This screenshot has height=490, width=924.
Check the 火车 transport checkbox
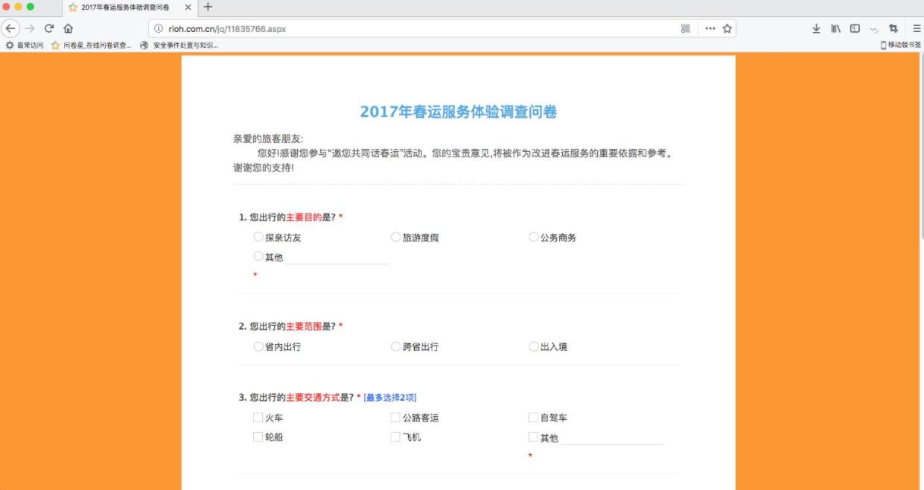(258, 418)
